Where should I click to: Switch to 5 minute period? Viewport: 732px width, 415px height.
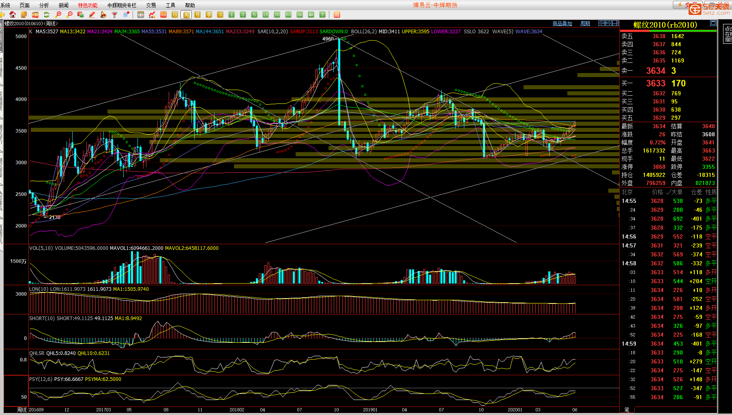point(254,15)
